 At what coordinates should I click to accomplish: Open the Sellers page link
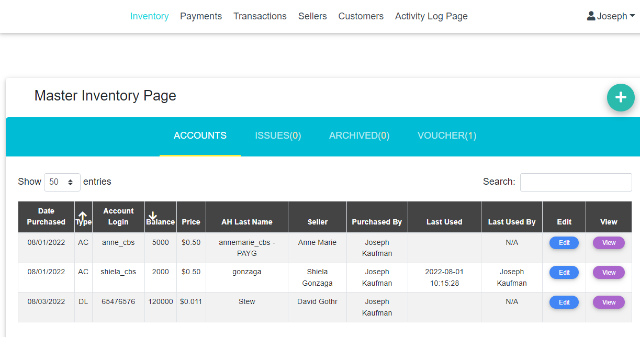(x=312, y=16)
